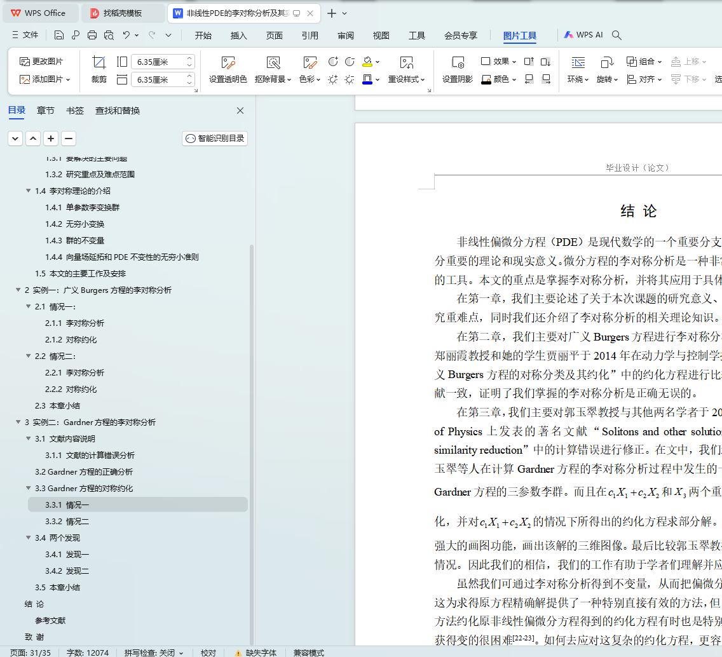Jump to 3.3.2 情况二 in outline

pyautogui.click(x=67, y=521)
